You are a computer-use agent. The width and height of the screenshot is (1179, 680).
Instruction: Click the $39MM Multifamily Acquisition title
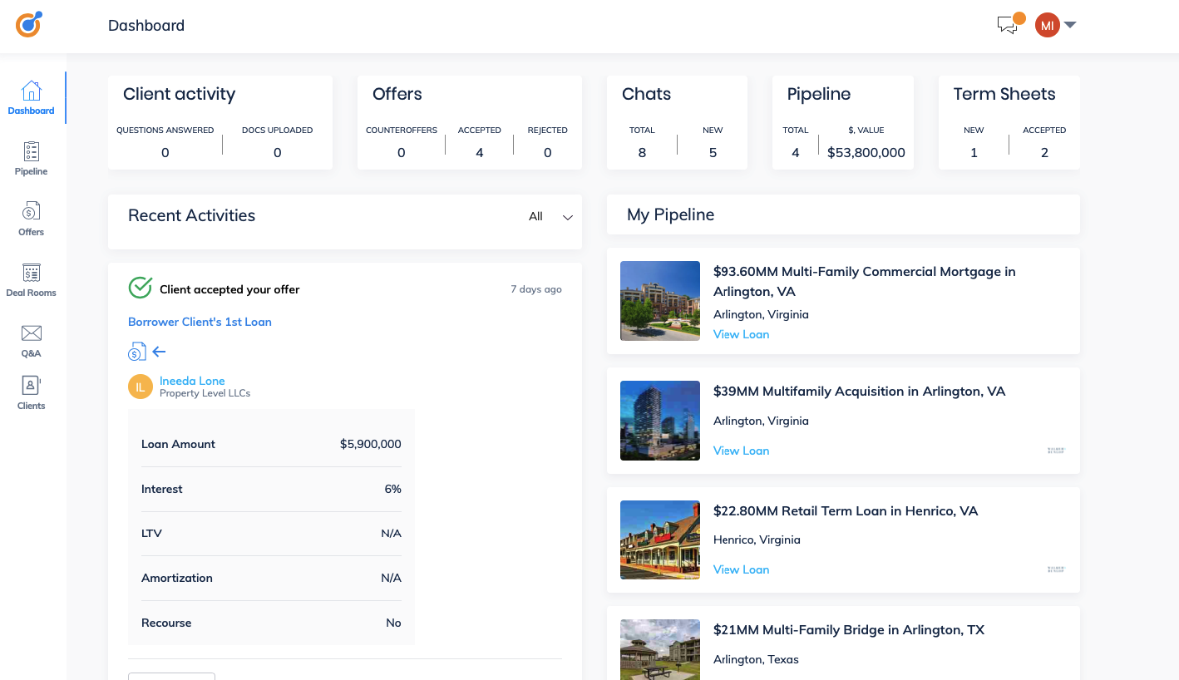click(x=860, y=392)
